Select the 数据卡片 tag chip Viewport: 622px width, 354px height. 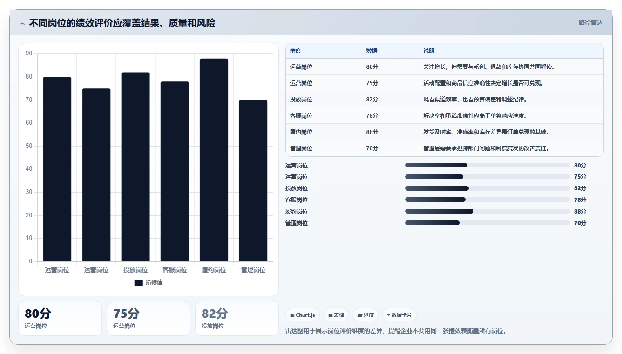pos(399,315)
